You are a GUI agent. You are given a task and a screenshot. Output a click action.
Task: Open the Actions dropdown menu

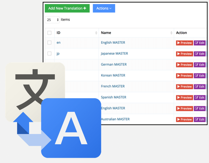pos(104,8)
